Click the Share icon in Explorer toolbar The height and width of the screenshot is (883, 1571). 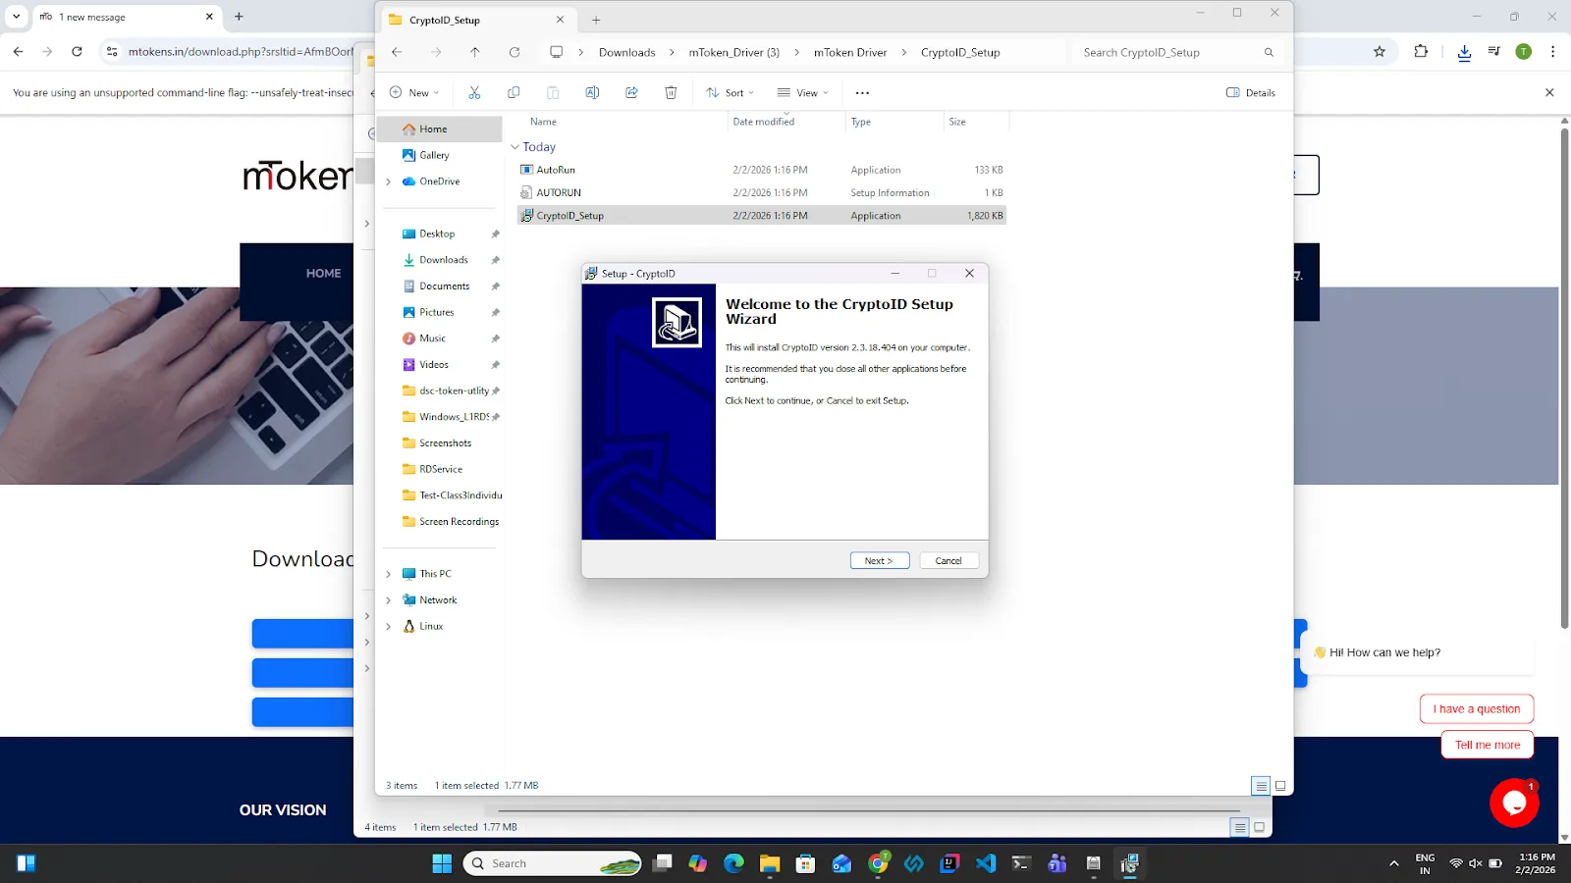click(631, 92)
